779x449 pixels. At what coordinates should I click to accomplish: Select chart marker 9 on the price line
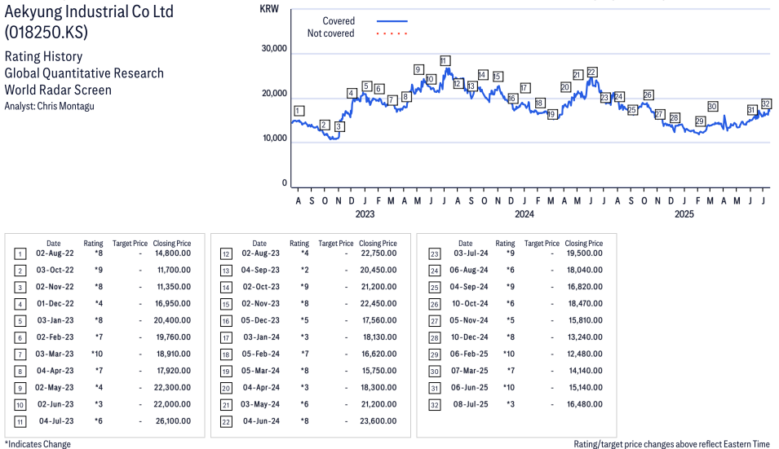click(418, 69)
